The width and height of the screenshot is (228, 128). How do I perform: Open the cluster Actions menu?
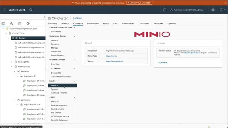(78, 18)
